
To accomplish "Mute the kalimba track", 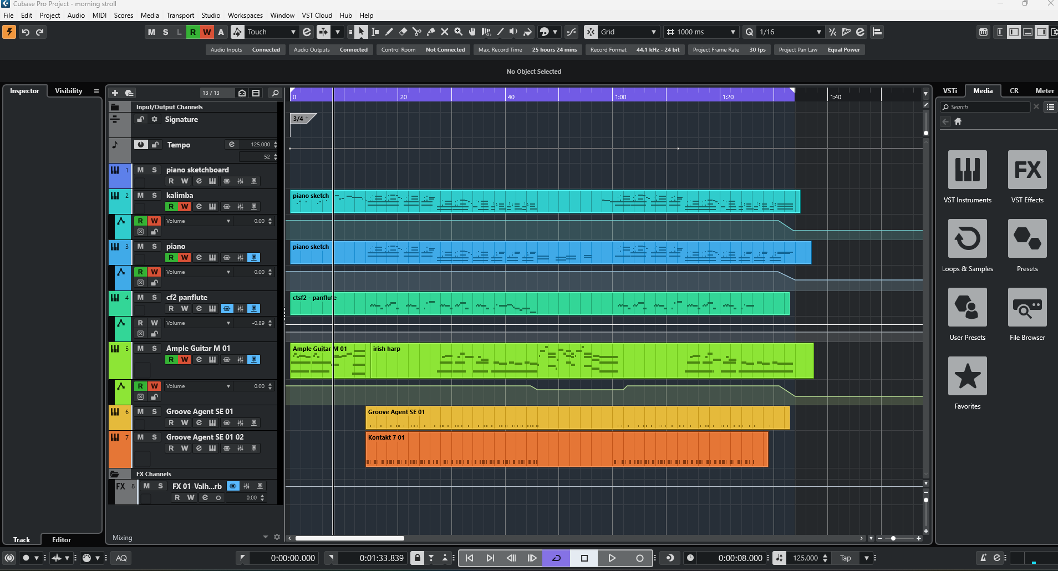I will [x=140, y=195].
